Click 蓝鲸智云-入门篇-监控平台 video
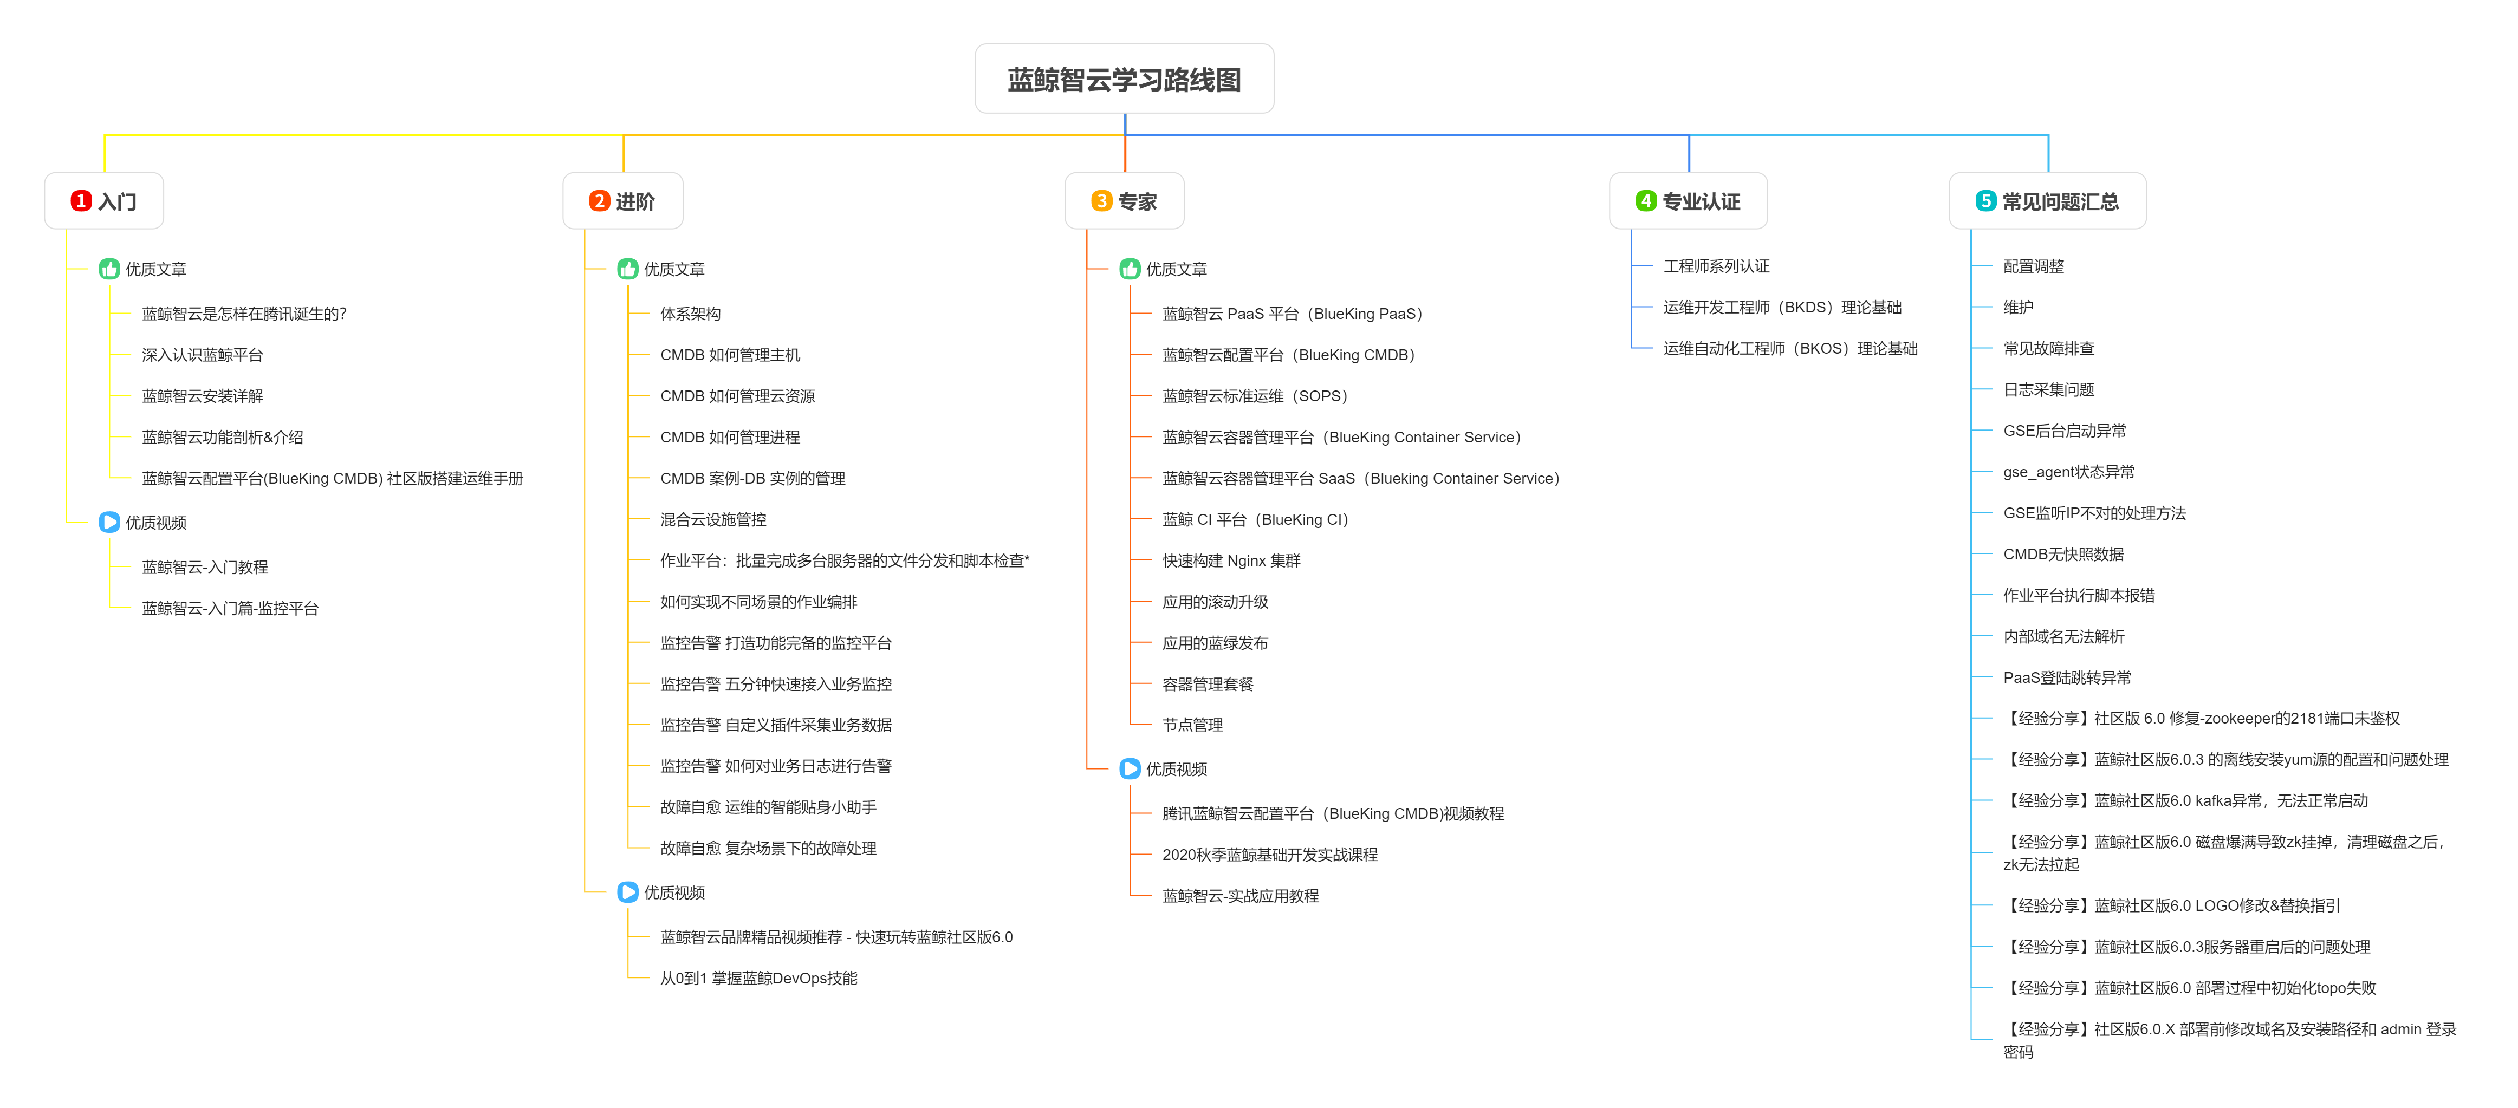The width and height of the screenshot is (2518, 1108). [x=230, y=608]
